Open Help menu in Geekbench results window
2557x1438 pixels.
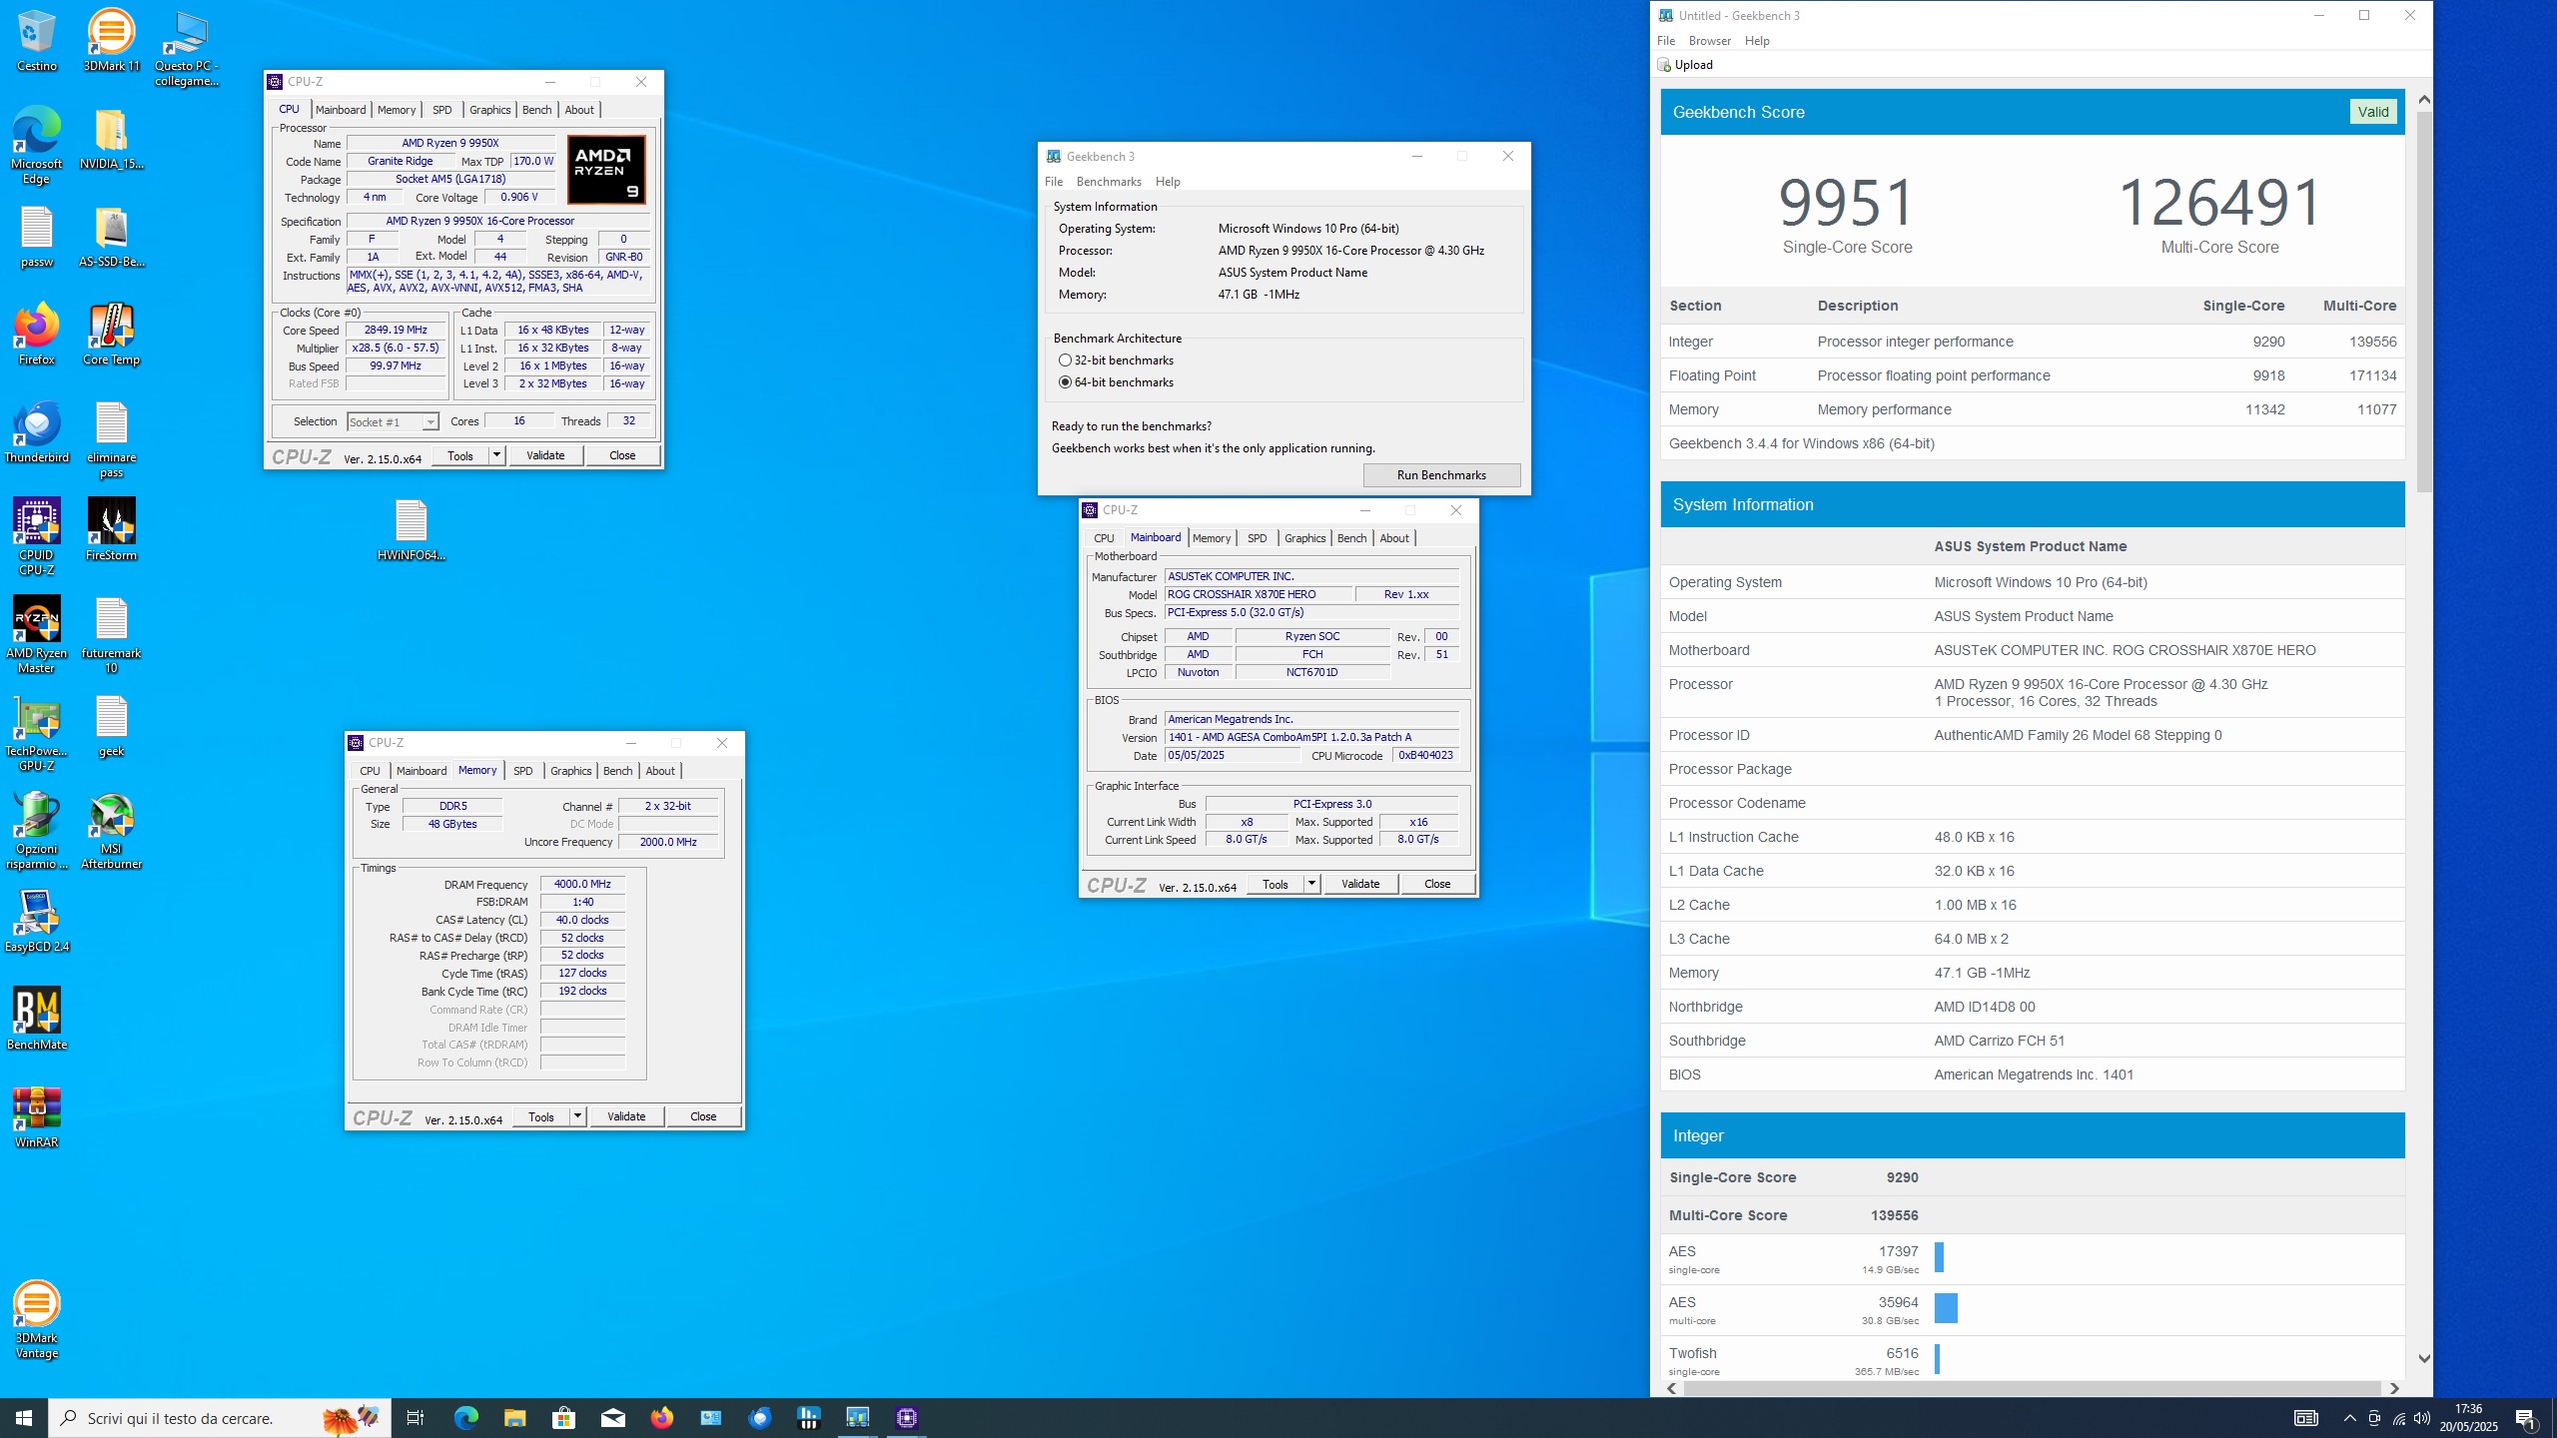coord(1757,41)
